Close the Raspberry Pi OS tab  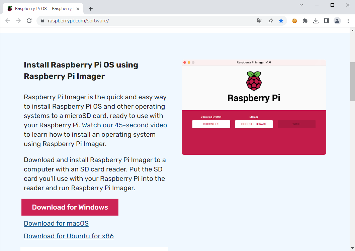[x=78, y=9]
